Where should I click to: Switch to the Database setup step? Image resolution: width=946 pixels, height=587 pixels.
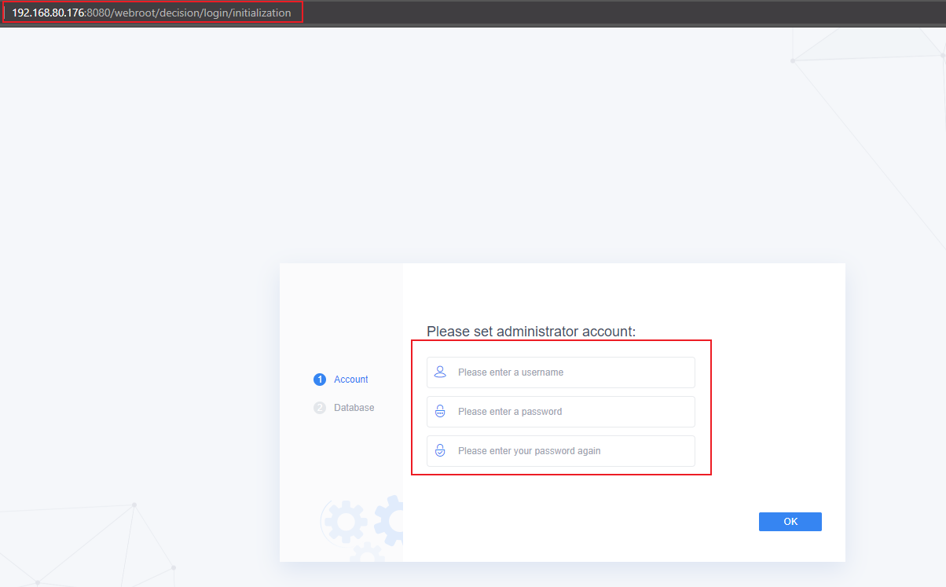[x=354, y=407]
